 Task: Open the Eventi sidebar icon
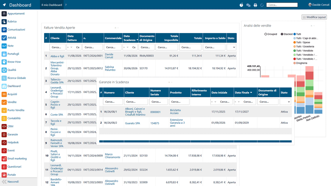[x=4, y=151]
